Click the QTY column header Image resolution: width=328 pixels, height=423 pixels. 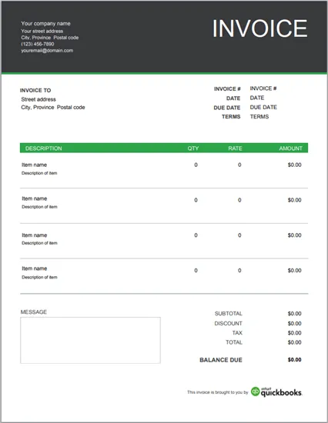click(193, 148)
